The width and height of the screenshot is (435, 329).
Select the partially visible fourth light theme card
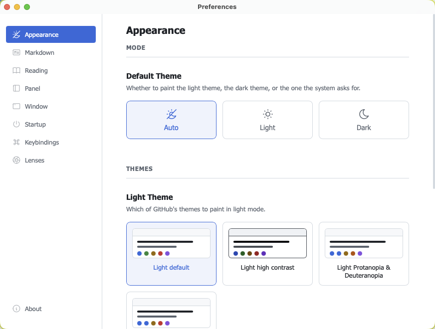tap(171, 311)
